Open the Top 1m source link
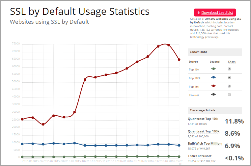 pyautogui.click(x=194, y=87)
